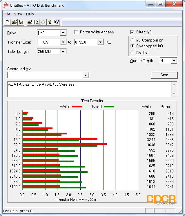Click the red write bar for 32.0 row
The width and height of the screenshot is (185, 216).
click(x=64, y=144)
